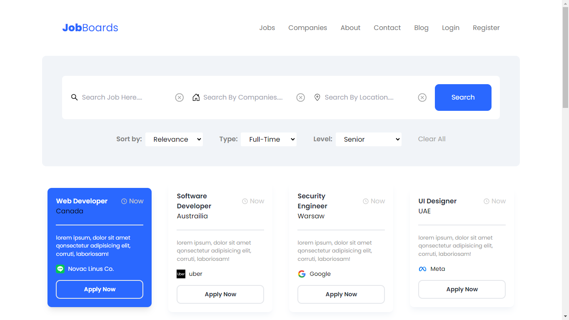Viewport: 569px width, 320px height.
Task: Click the page vertical scrollbar thumb
Action: pos(565,57)
